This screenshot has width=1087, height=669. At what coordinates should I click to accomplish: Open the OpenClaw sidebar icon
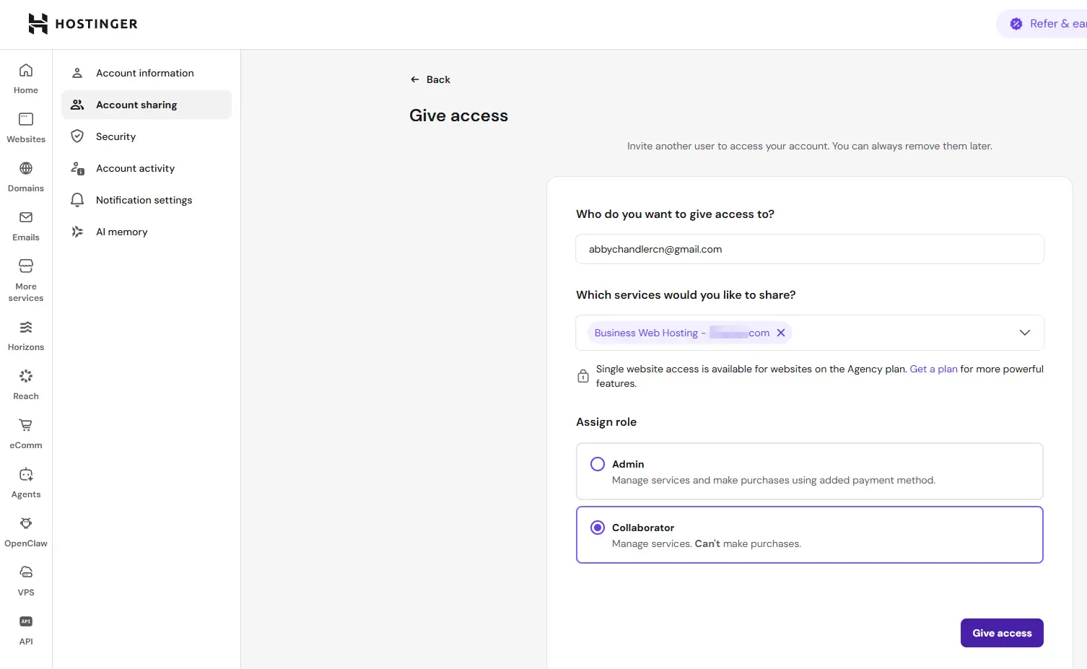[x=26, y=524]
